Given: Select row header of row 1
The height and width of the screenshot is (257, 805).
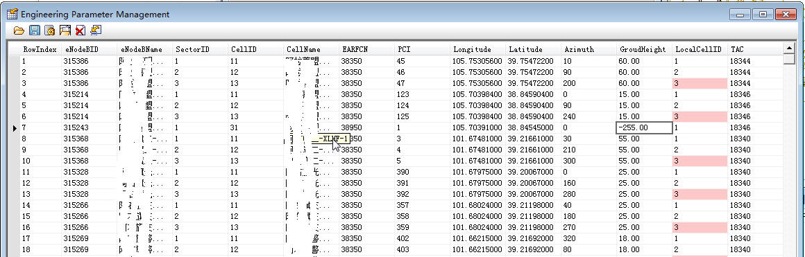Looking at the screenshot, I should pos(15,61).
